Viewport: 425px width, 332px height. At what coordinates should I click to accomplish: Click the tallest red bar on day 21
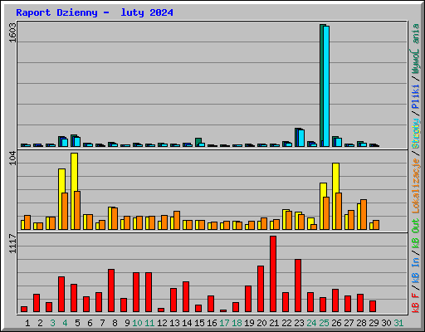tap(273, 274)
